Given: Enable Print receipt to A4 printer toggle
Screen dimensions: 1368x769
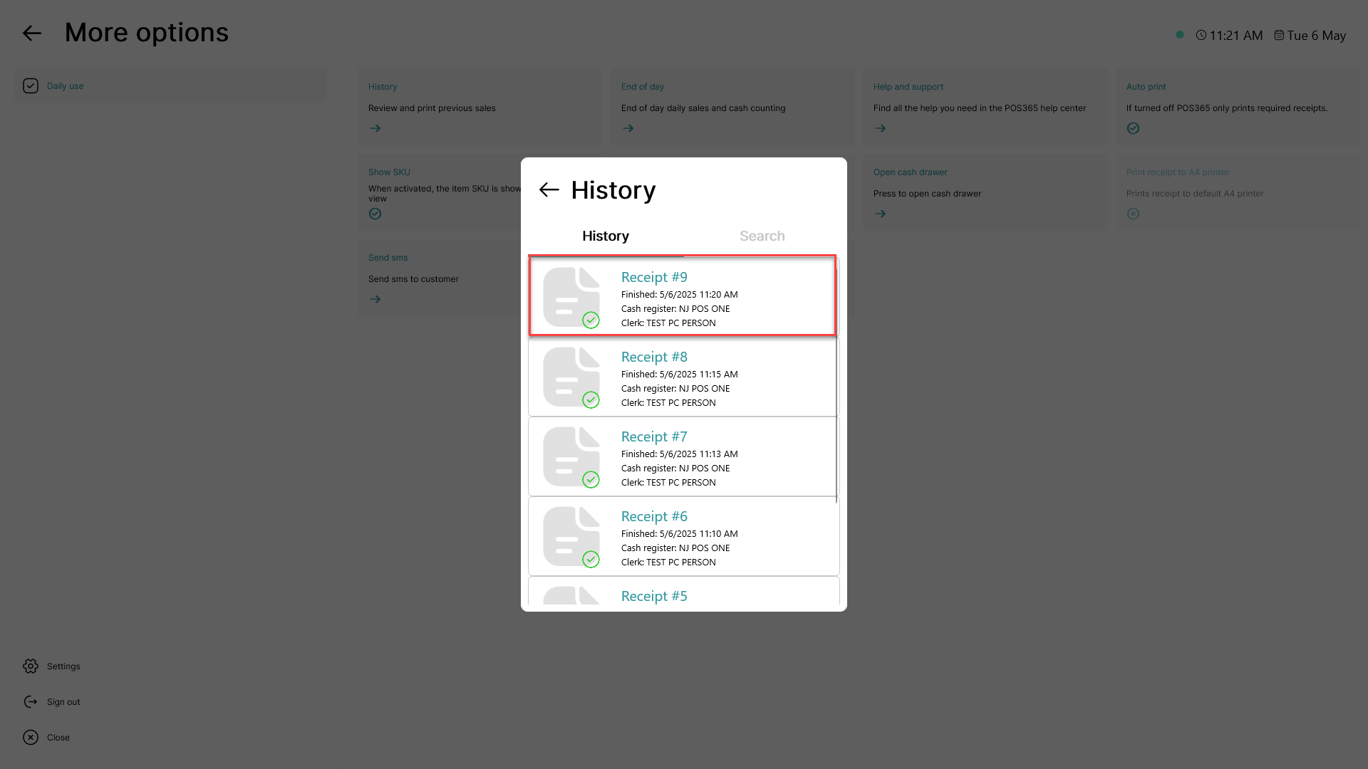Looking at the screenshot, I should [1134, 214].
